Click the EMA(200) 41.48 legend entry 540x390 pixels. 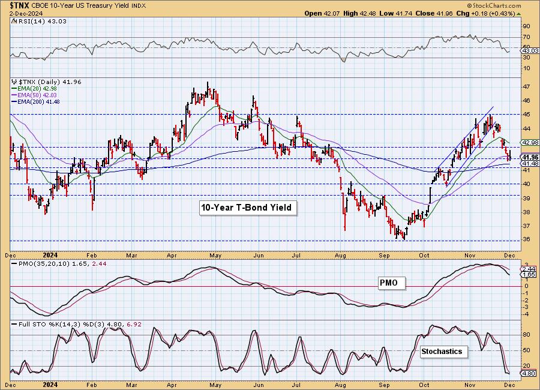click(35, 101)
